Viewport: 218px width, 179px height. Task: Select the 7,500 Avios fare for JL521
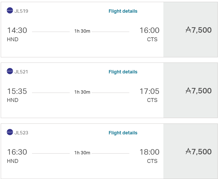pyautogui.click(x=190, y=90)
